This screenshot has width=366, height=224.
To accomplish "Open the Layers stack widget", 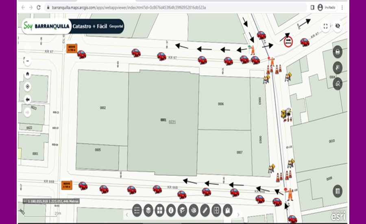I will click(148, 210).
